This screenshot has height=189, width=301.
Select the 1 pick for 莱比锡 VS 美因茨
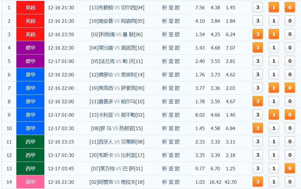tap(274, 48)
